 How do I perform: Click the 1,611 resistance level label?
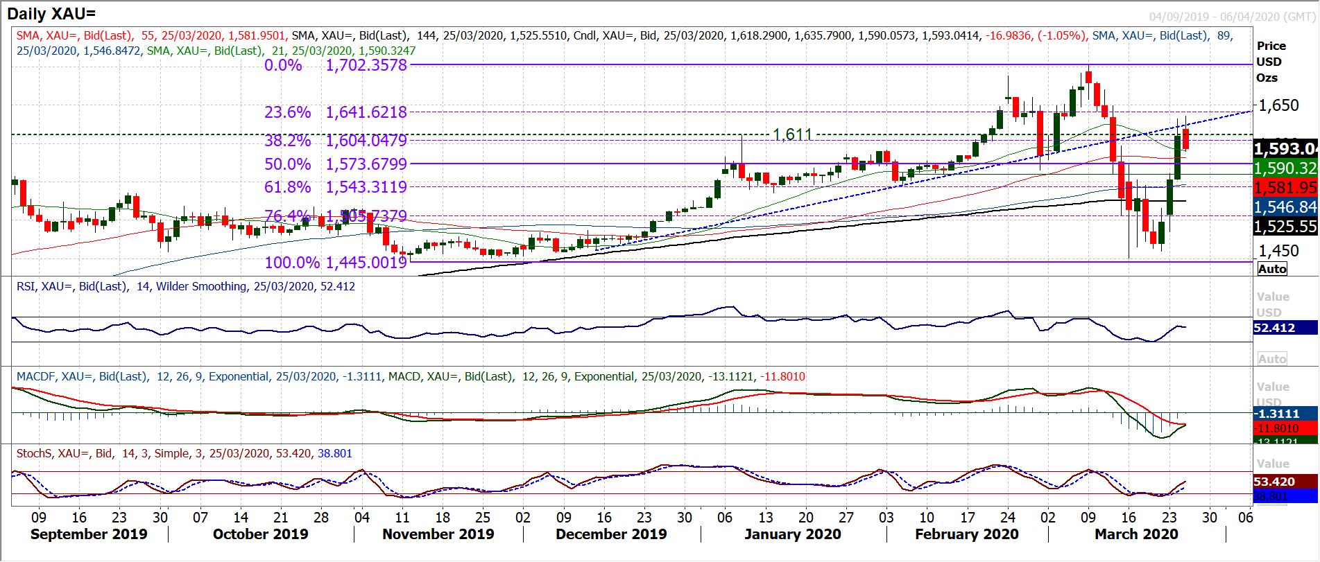pos(792,134)
